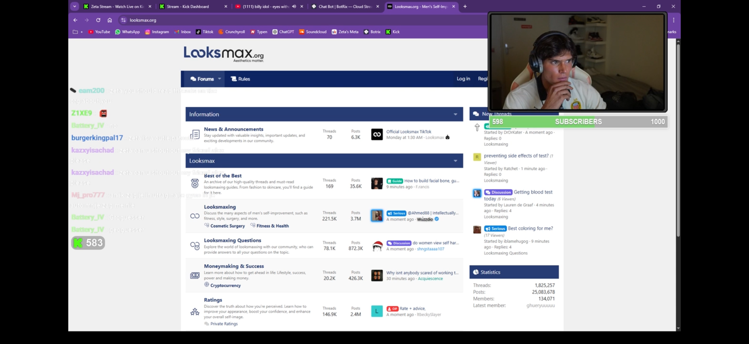The image size is (749, 344).
Task: Open the Rules menu item
Action: [x=240, y=79]
